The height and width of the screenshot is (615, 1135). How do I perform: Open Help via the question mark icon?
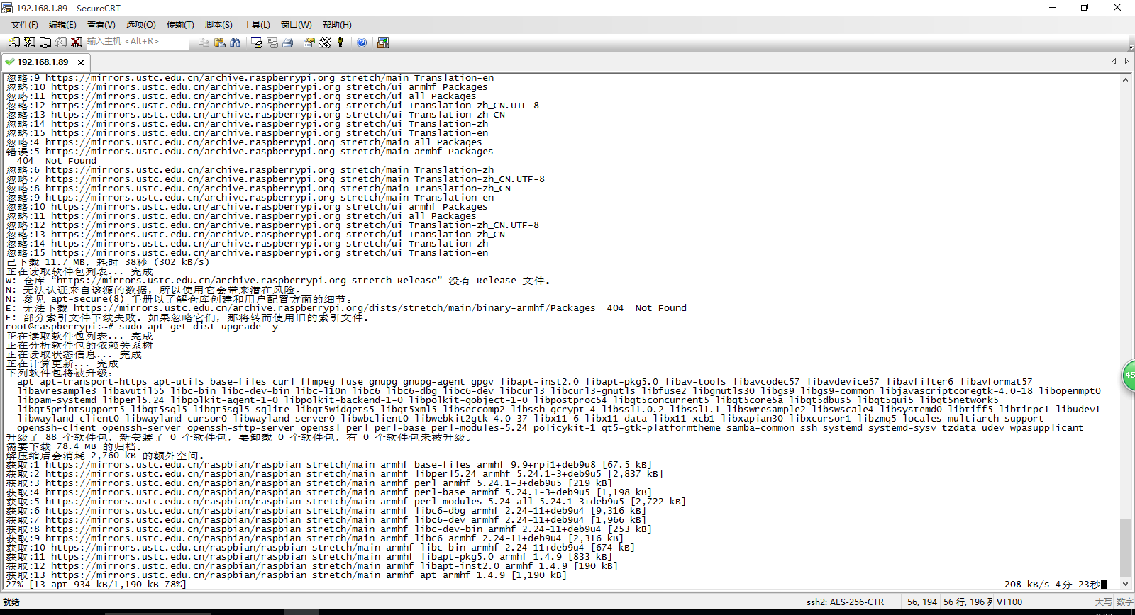pyautogui.click(x=362, y=43)
